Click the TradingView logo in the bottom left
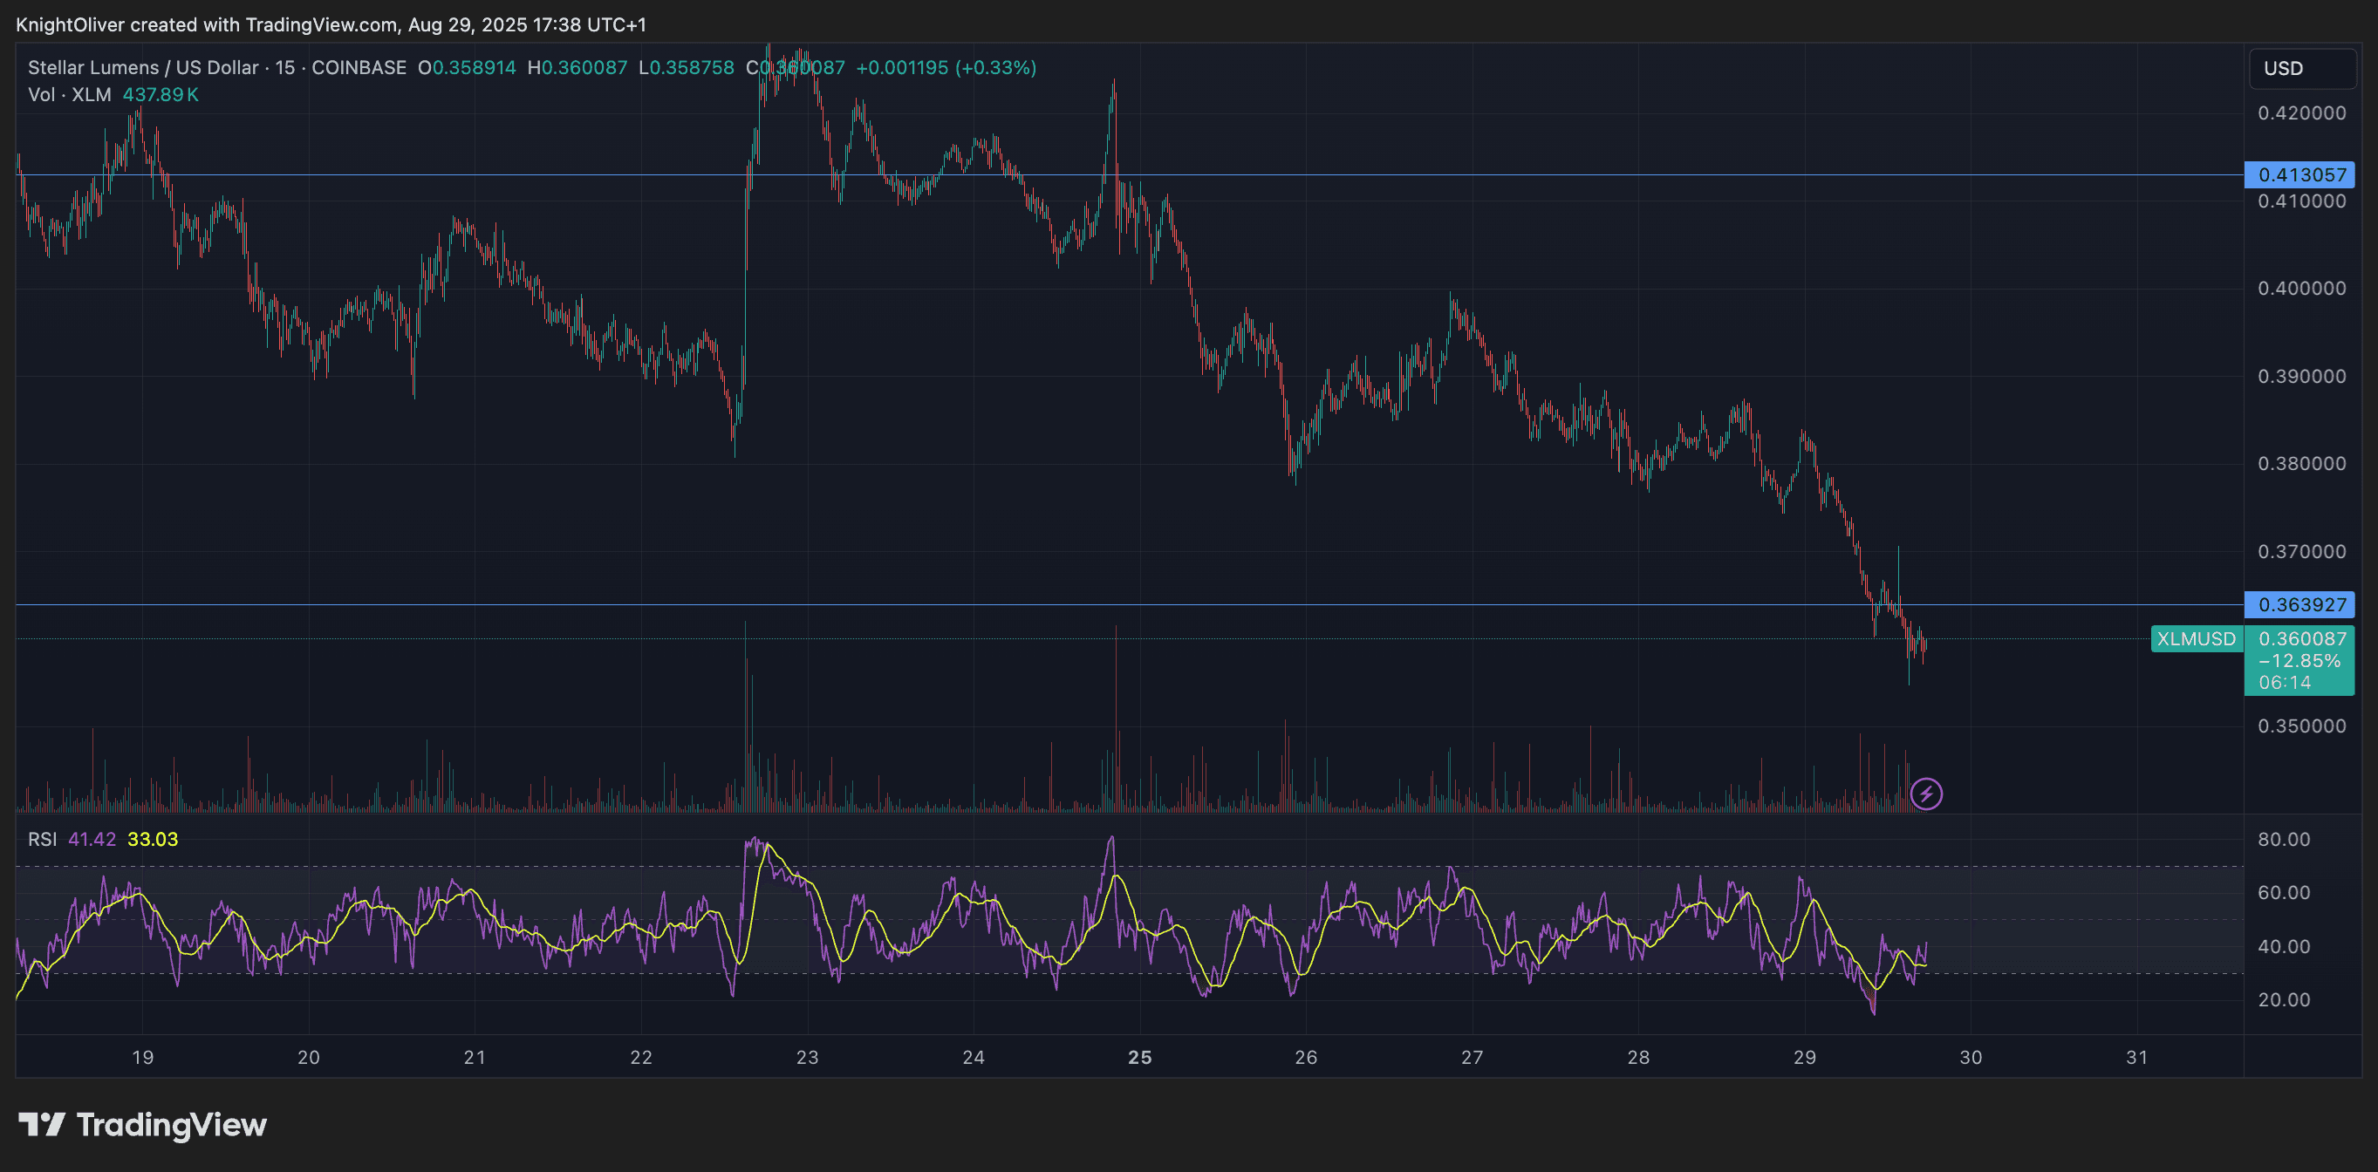 coord(143,1126)
